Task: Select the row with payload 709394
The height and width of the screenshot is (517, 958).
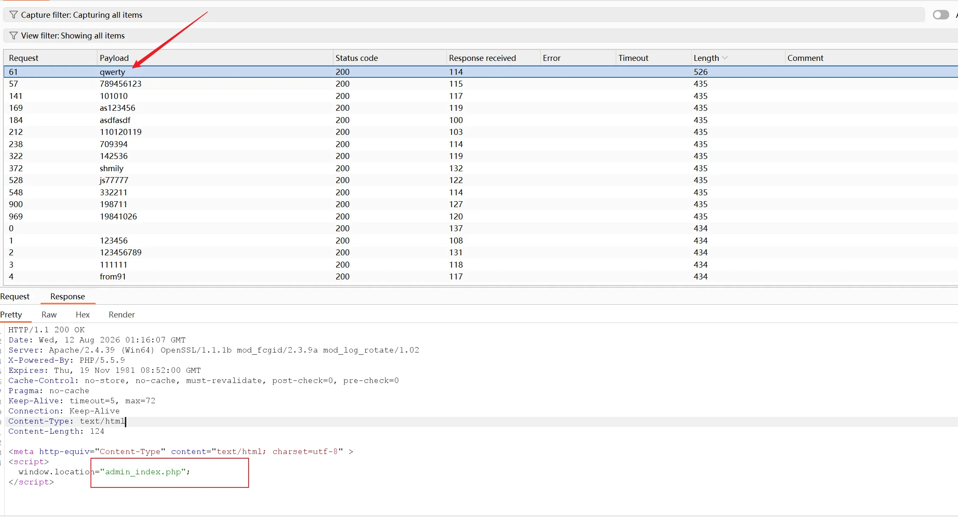Action: [480, 144]
